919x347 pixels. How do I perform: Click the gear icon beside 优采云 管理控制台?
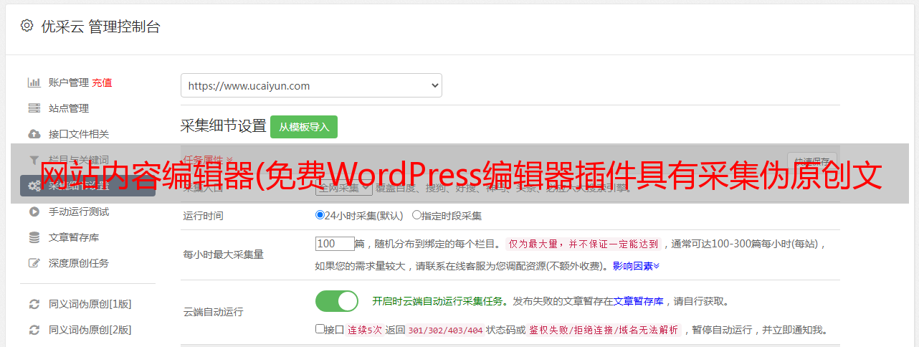pyautogui.click(x=27, y=26)
